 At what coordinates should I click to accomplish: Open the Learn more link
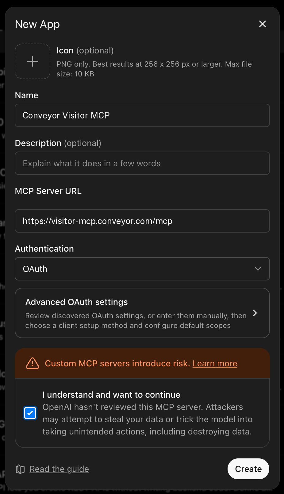click(215, 363)
